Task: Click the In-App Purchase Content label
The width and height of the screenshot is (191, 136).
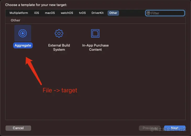Action: pos(95,47)
